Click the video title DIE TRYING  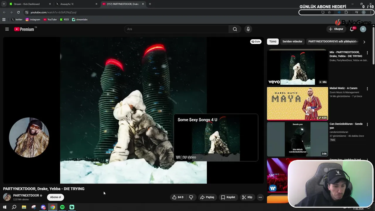tap(44, 189)
